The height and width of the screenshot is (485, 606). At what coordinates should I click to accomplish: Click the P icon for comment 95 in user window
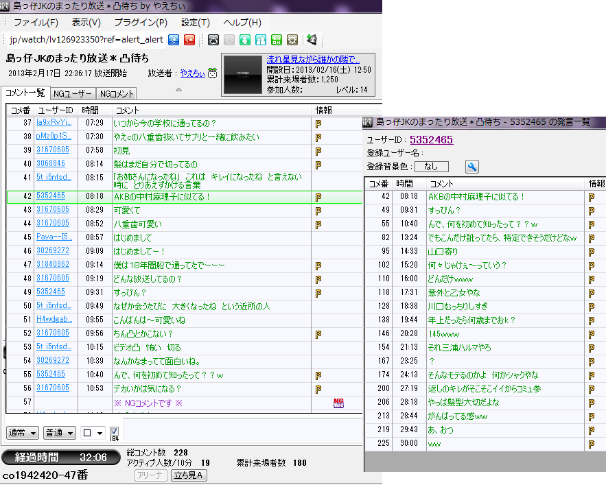point(592,252)
